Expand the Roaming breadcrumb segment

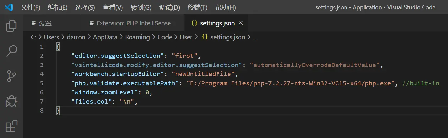(x=137, y=37)
